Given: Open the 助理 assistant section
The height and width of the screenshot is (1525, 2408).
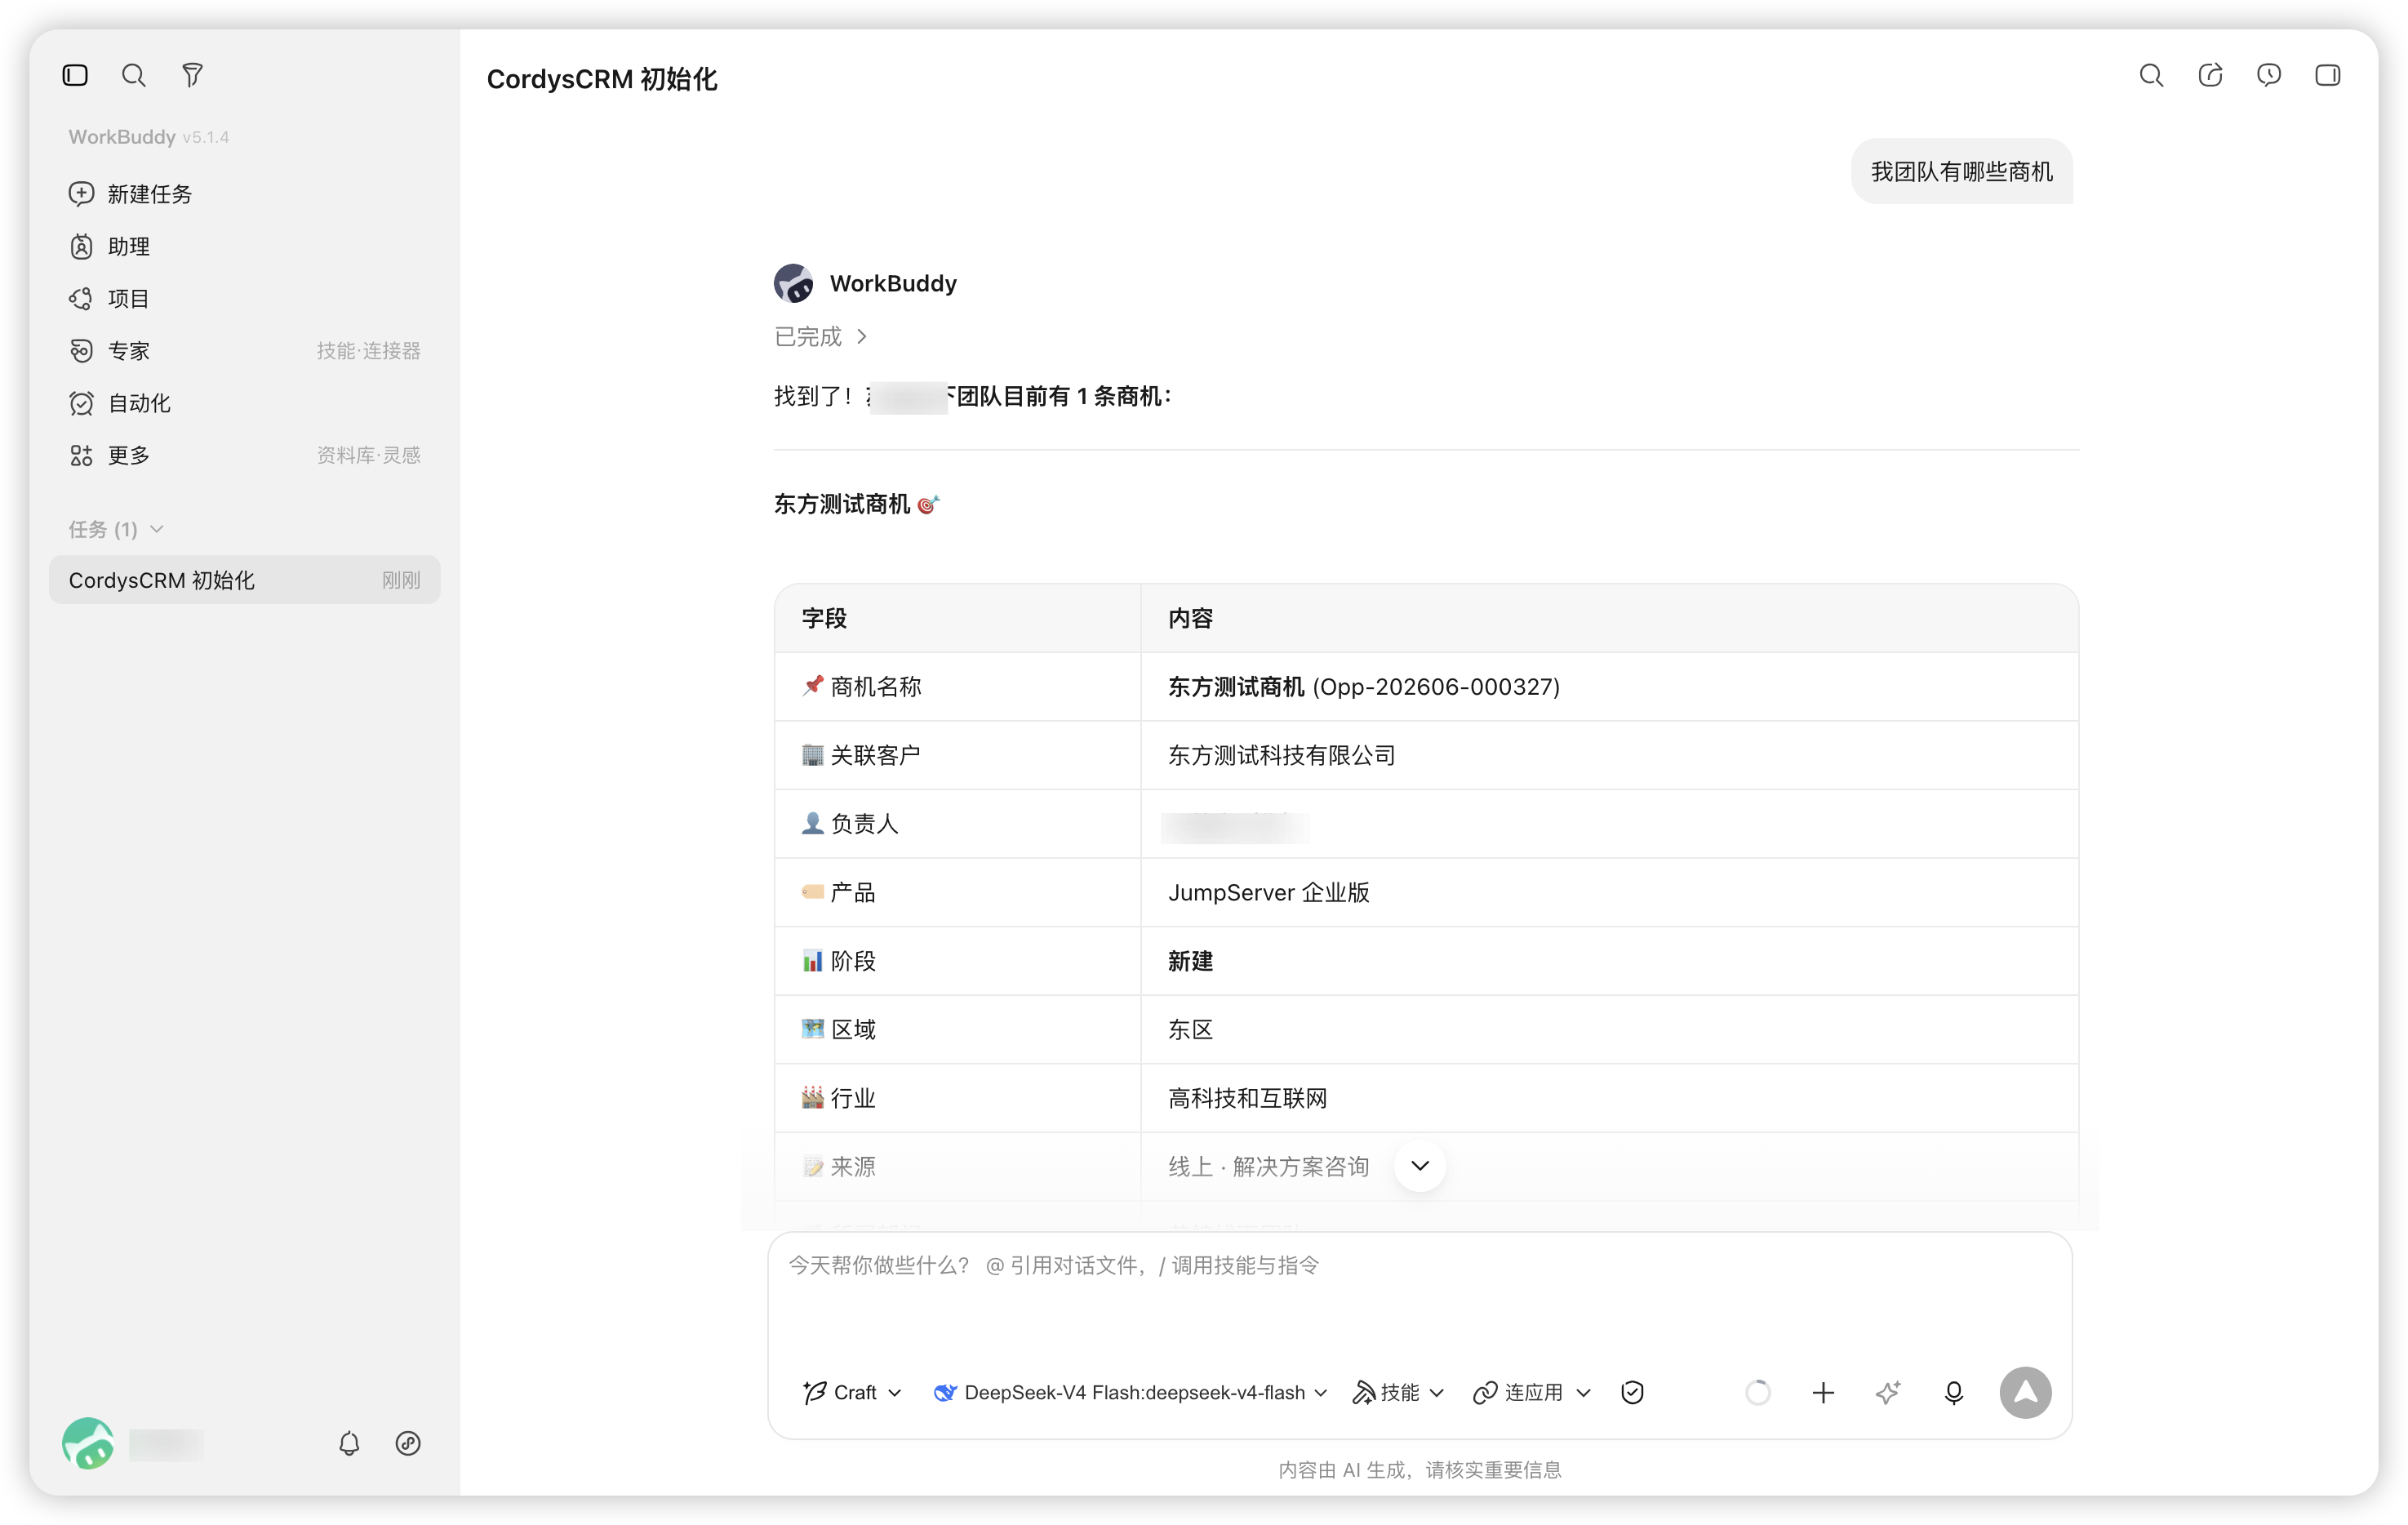Looking at the screenshot, I should (110, 246).
